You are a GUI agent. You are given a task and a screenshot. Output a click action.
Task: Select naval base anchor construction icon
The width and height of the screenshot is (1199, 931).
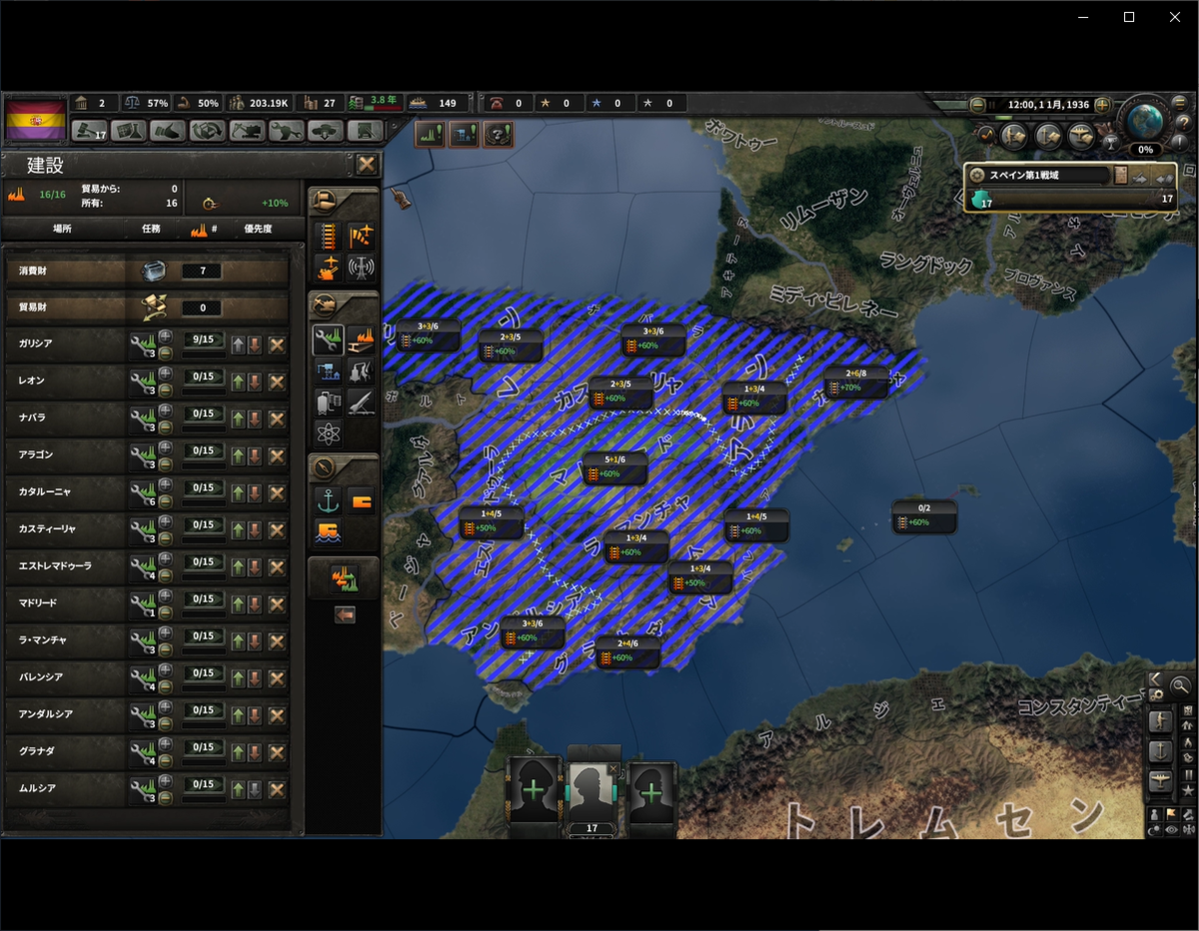[329, 500]
